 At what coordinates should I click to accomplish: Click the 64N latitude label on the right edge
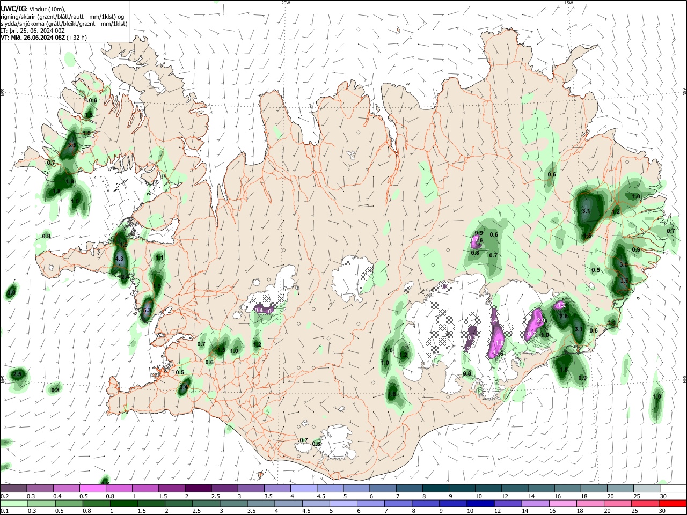pyautogui.click(x=684, y=378)
